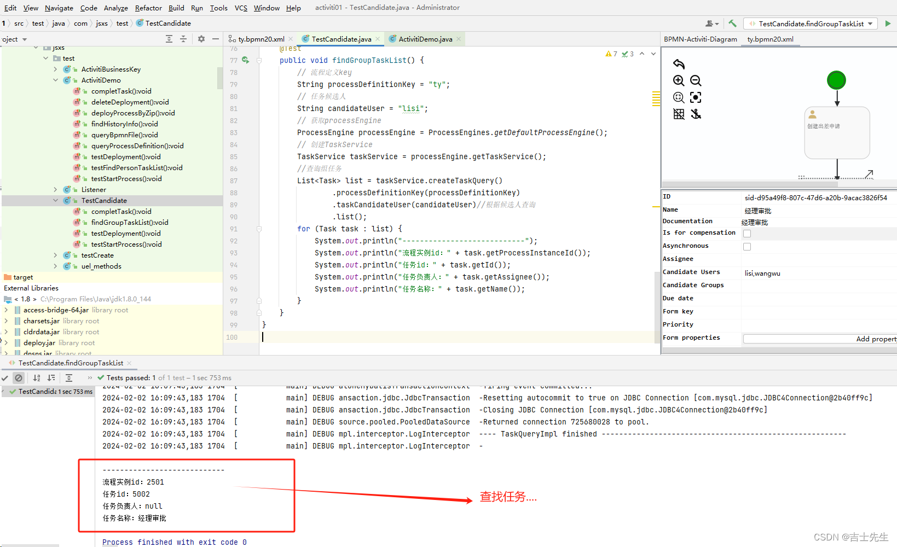Fold the for loop at line 91

259,229
